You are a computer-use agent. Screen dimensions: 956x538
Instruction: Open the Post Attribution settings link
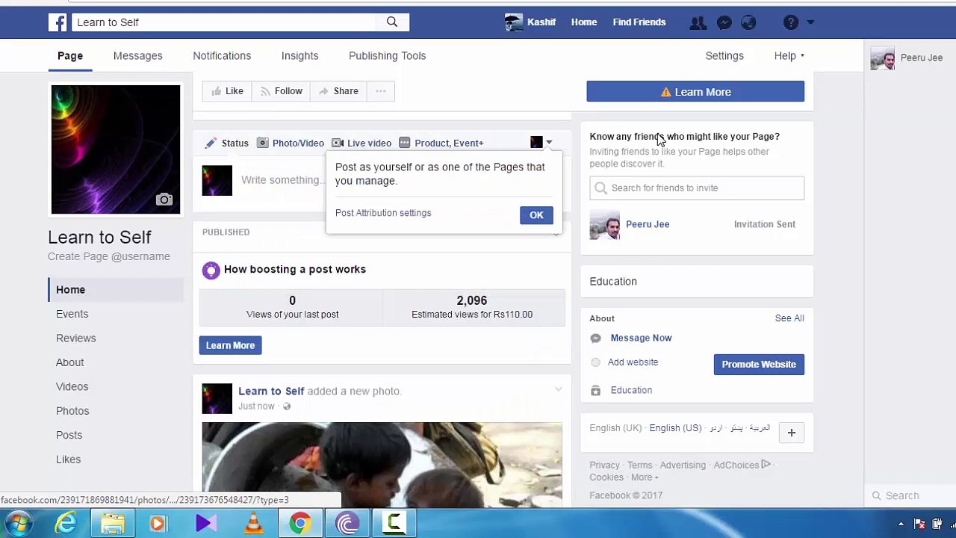tap(383, 213)
